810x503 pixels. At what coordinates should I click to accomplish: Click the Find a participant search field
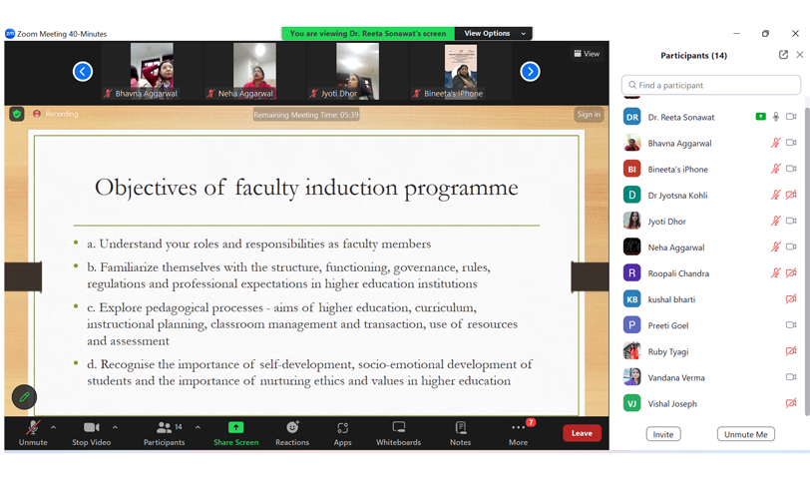pyautogui.click(x=710, y=85)
